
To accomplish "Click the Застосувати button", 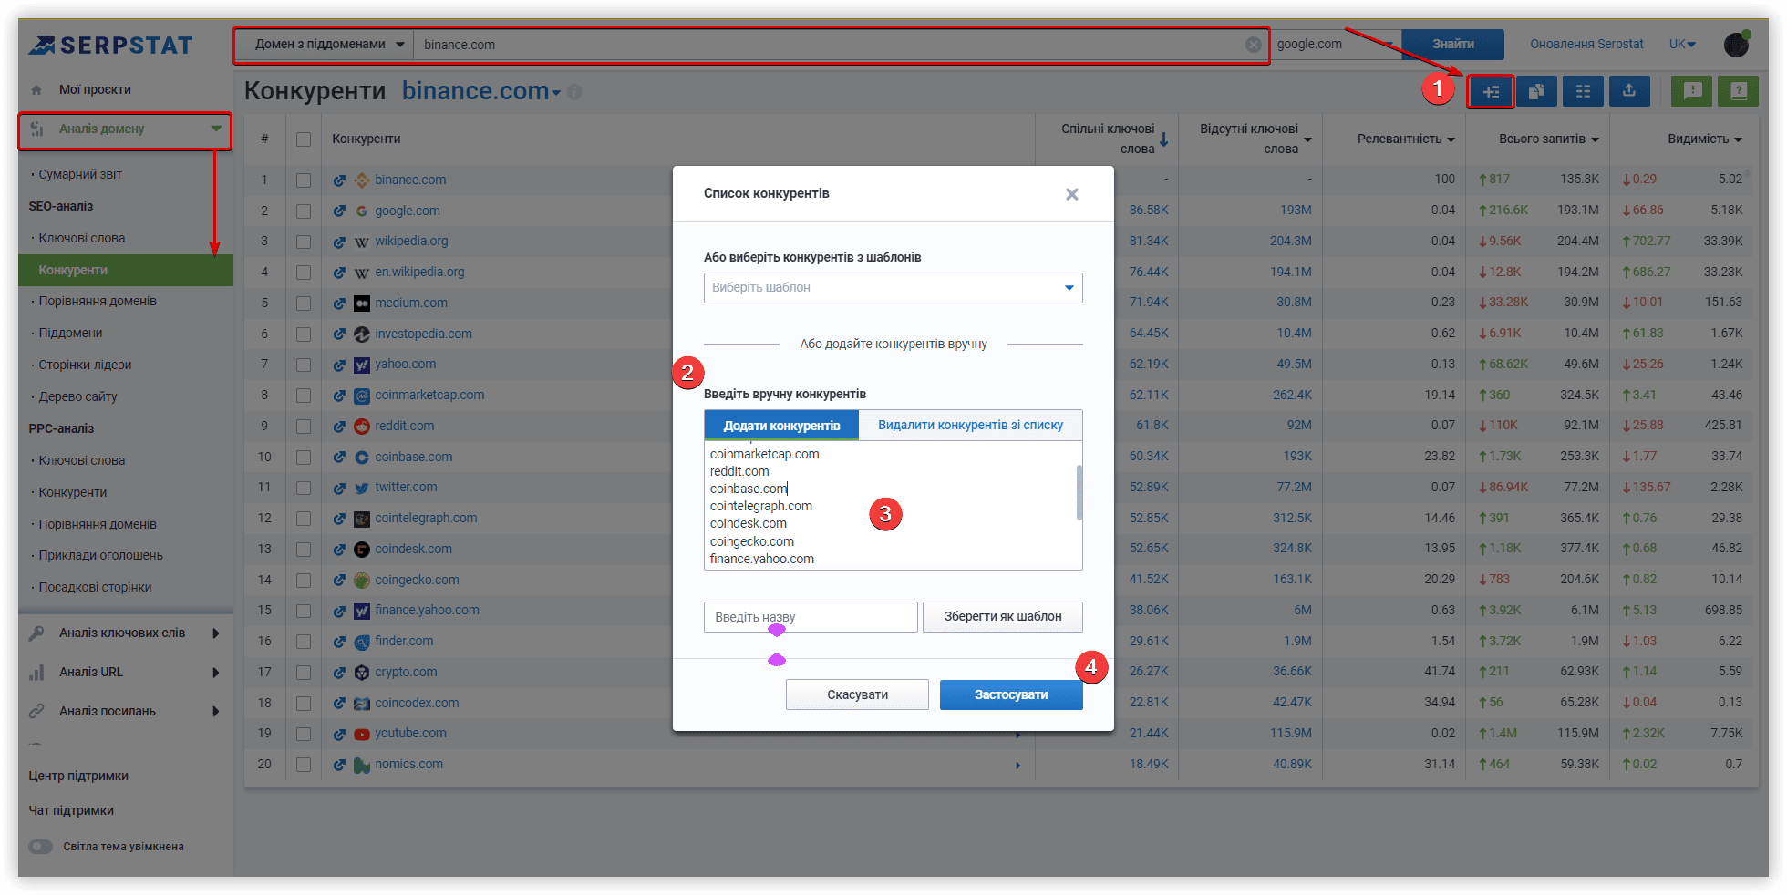I will pos(1011,694).
